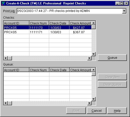Click the Queue list horizontal scrollbar thumb
The width and height of the screenshot is (130, 117).
10,103
